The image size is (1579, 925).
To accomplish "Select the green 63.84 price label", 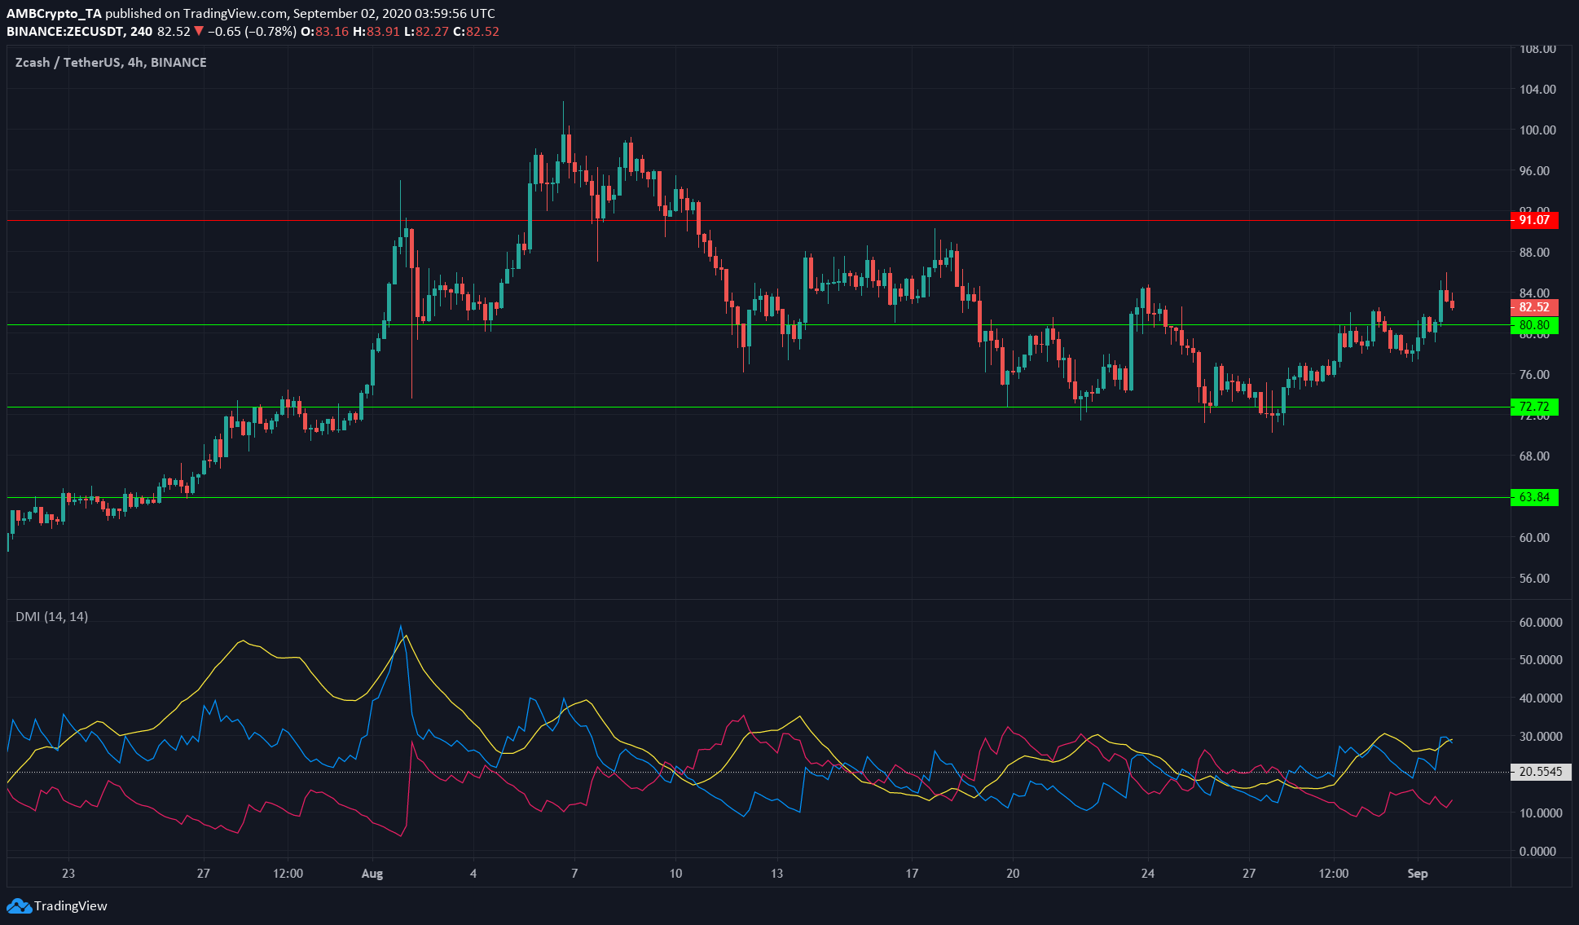I will point(1534,497).
